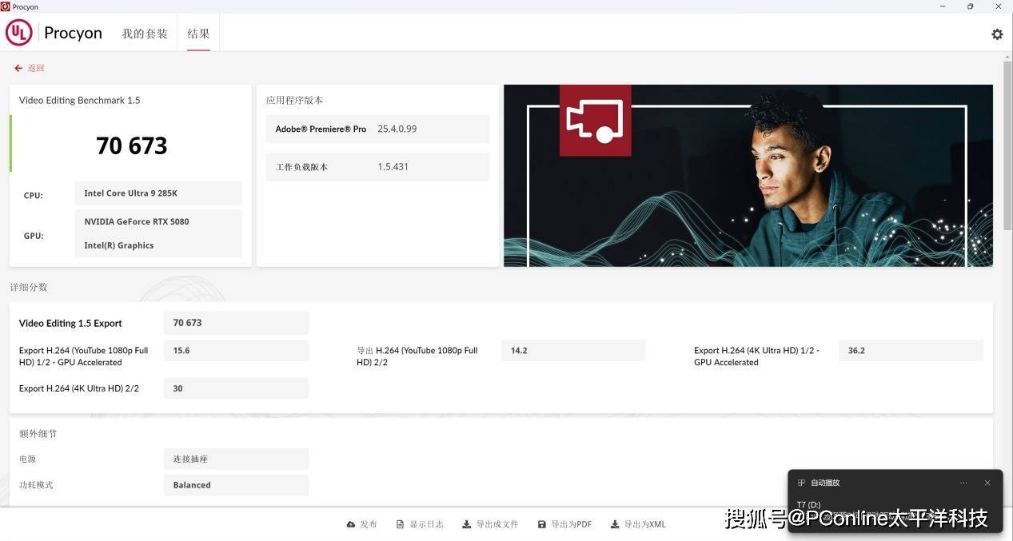
Task: Click the overall score 70 673
Action: [132, 145]
